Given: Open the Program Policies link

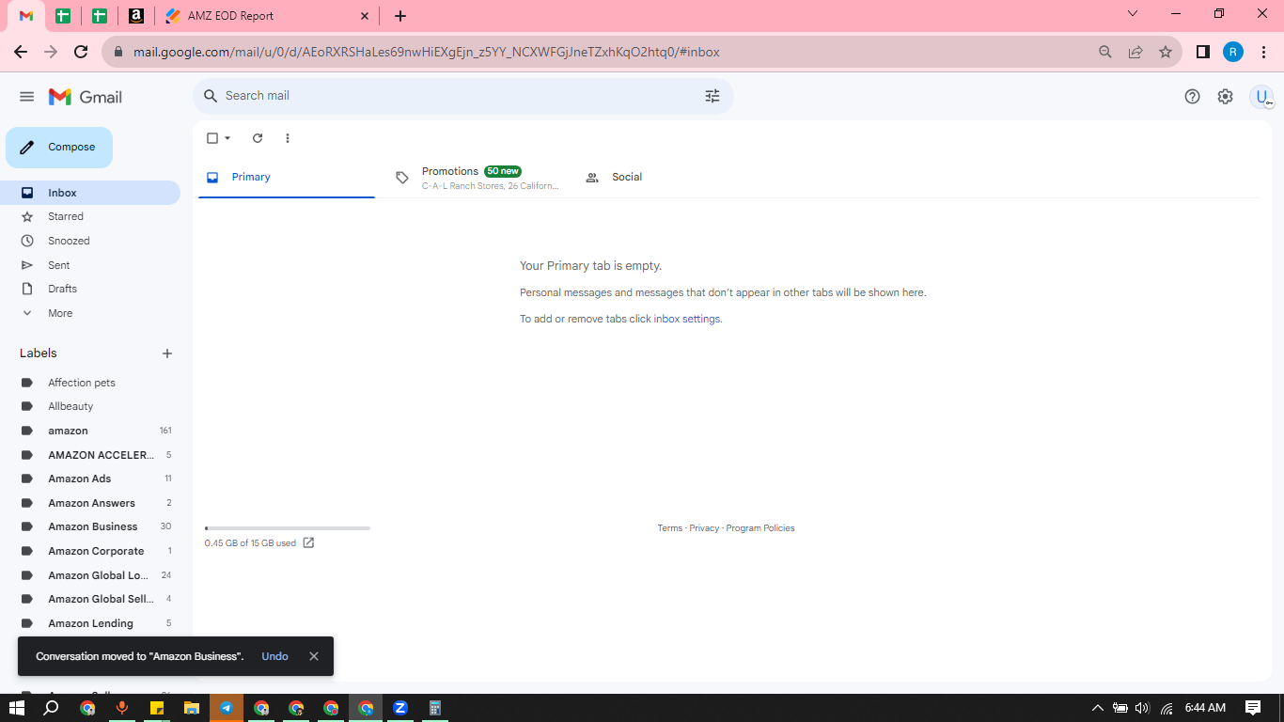Looking at the screenshot, I should [x=760, y=528].
